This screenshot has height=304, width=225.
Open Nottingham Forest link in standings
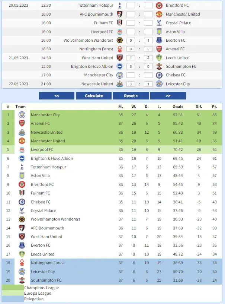pos(48,263)
